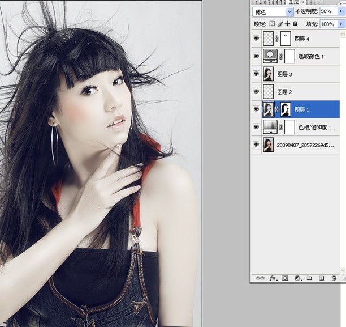
Task: Hide the 图层 4 layer
Action: tap(256, 39)
